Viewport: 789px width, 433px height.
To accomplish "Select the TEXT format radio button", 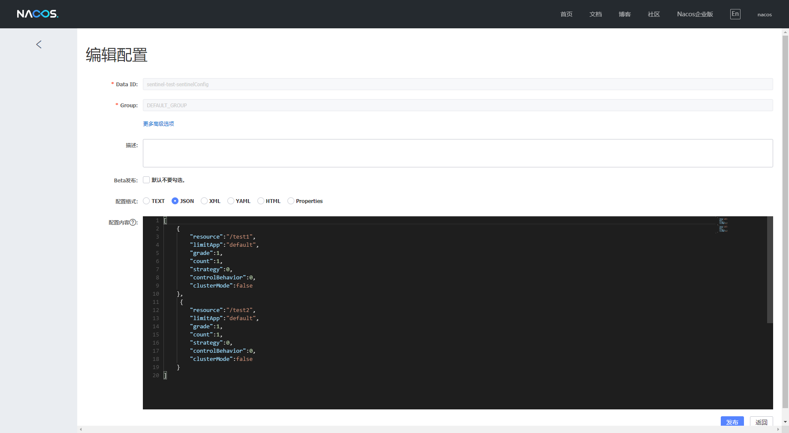I will [x=146, y=201].
